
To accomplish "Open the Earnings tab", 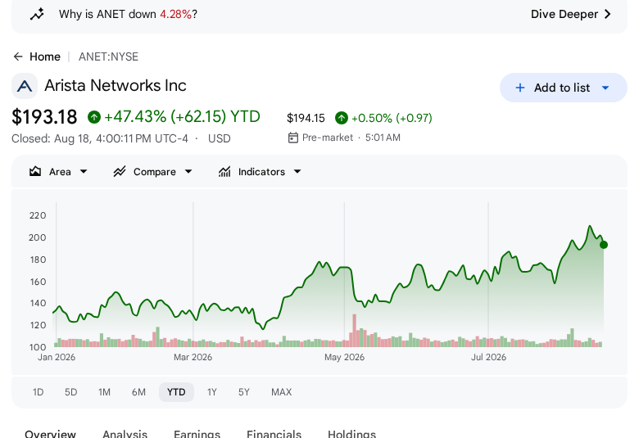I will [x=197, y=433].
